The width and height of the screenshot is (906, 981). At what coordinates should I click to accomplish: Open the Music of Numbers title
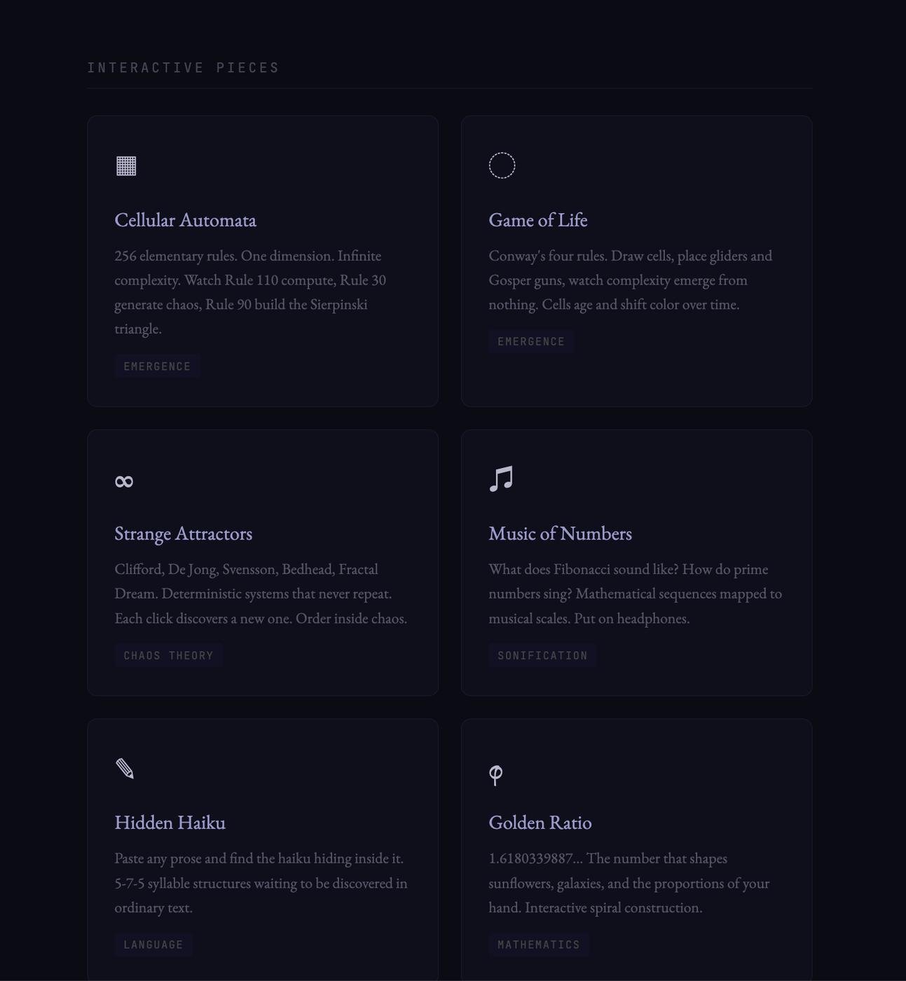point(560,533)
